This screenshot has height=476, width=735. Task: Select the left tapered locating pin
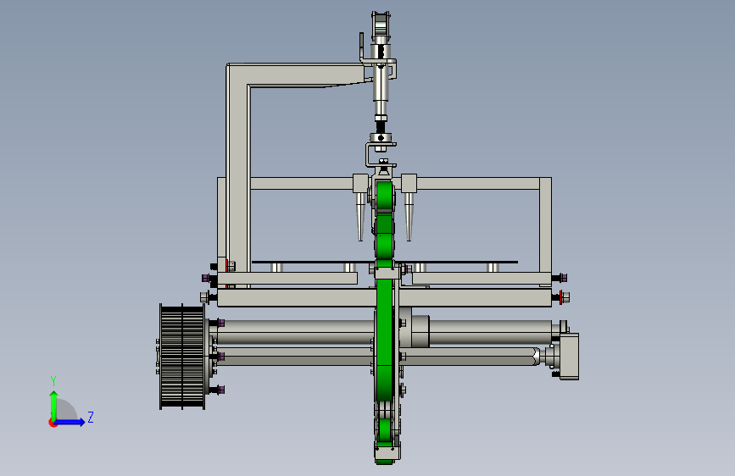[x=360, y=216]
